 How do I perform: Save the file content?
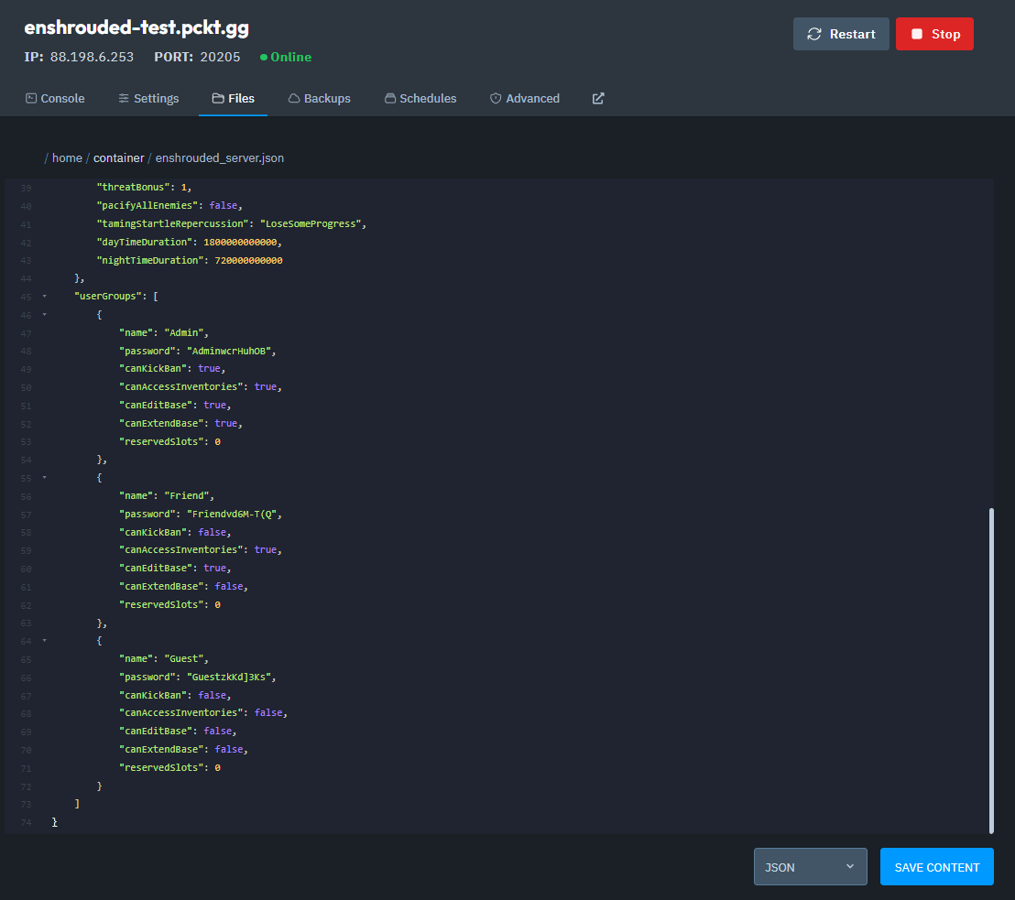[936, 867]
